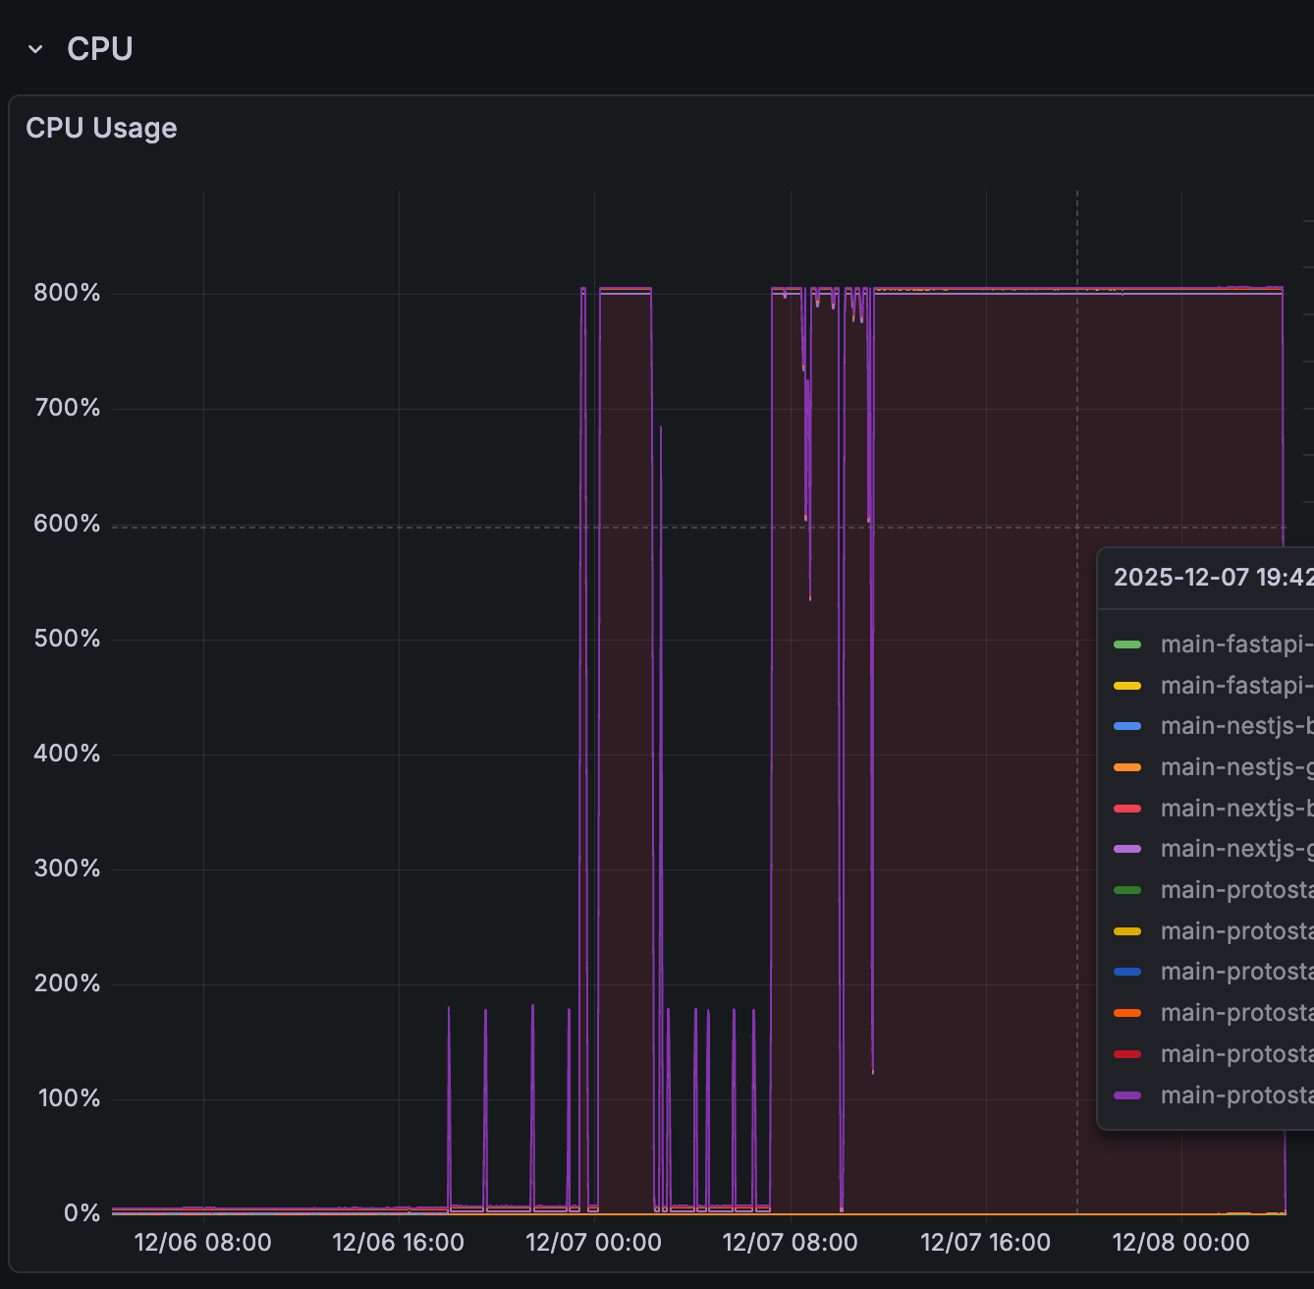Select the bottom purple main-protosta series swatch
Viewport: 1314px width, 1289px height.
pyautogui.click(x=1127, y=1095)
